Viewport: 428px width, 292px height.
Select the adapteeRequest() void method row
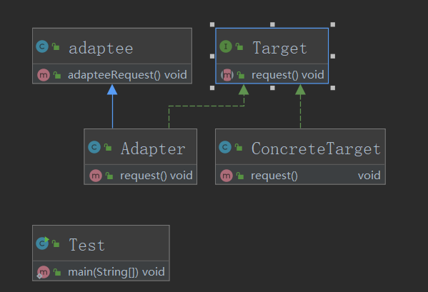[x=112, y=74]
